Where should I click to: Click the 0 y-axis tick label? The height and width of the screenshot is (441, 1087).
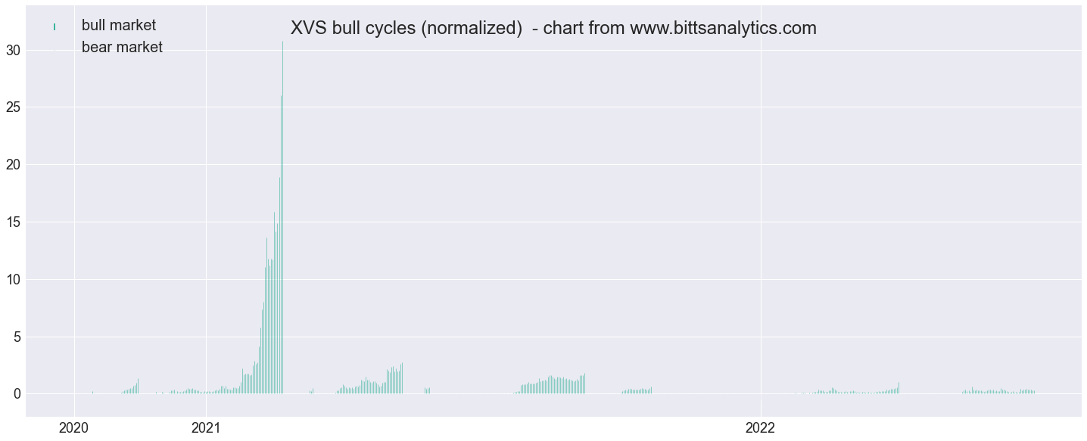tap(16, 394)
